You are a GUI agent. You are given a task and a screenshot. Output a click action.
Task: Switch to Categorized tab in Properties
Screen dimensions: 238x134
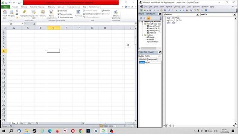click(152, 60)
